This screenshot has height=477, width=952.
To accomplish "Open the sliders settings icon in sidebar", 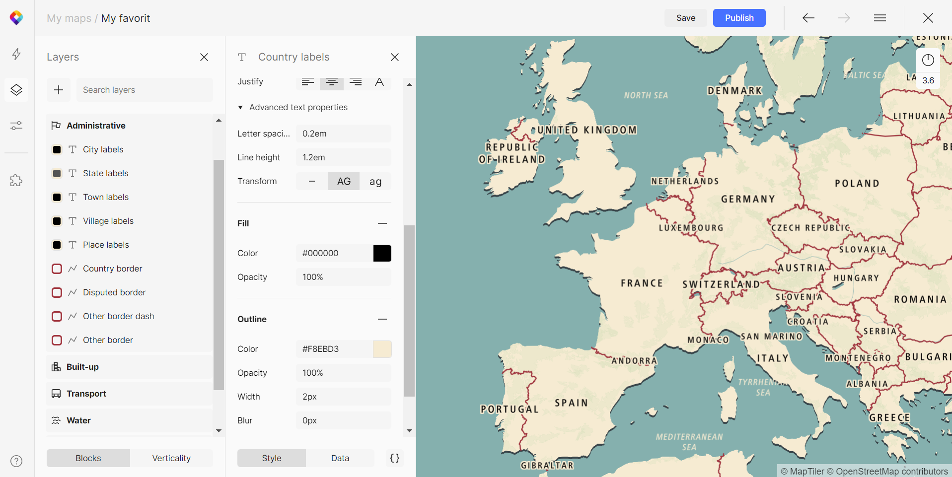I will 16,126.
